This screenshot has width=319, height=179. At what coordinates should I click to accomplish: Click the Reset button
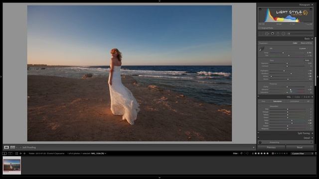[300, 147]
